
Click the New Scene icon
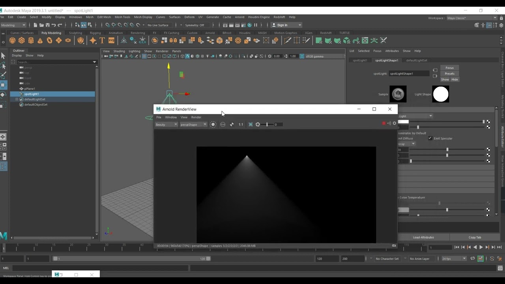35,25
